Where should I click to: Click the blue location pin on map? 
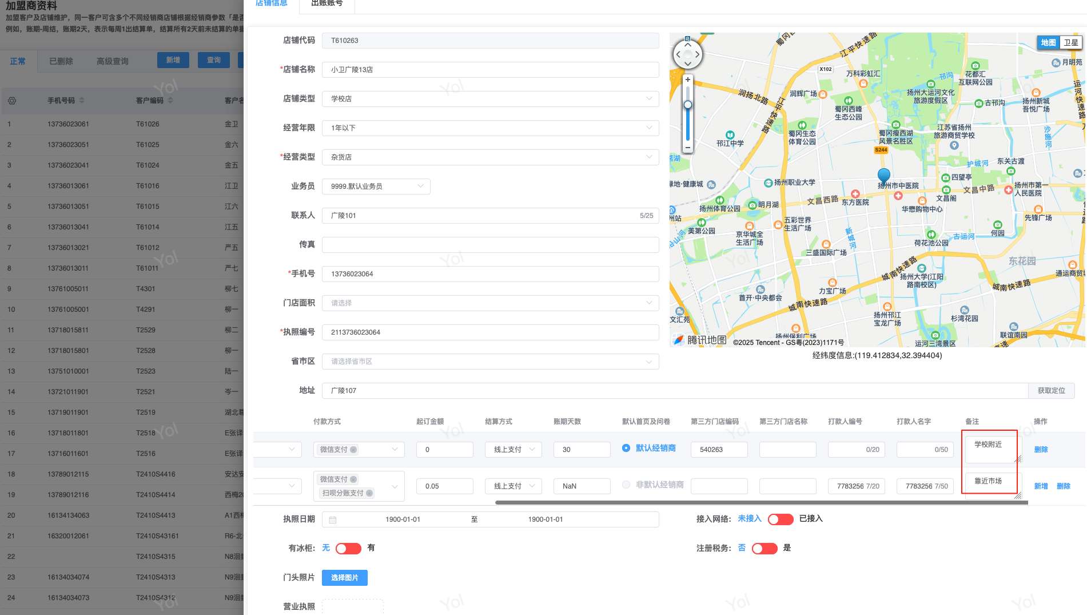884,175
